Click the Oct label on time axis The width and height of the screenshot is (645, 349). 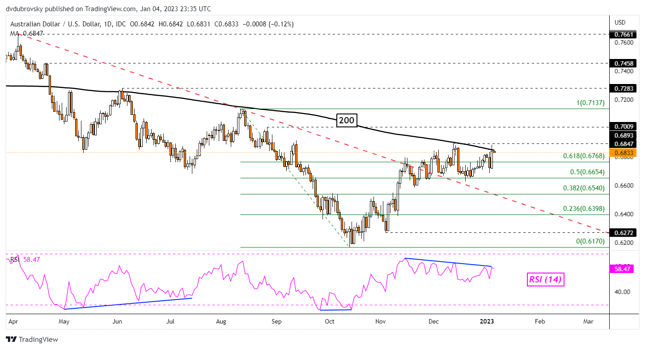tap(330, 321)
